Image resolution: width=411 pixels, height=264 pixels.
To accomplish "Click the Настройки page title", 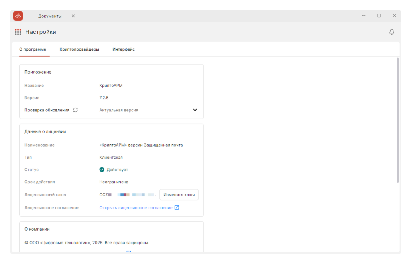I will [x=41, y=32].
